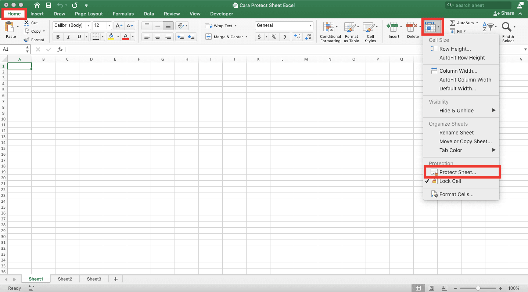Click the currency dollar format icon

pyautogui.click(x=259, y=37)
